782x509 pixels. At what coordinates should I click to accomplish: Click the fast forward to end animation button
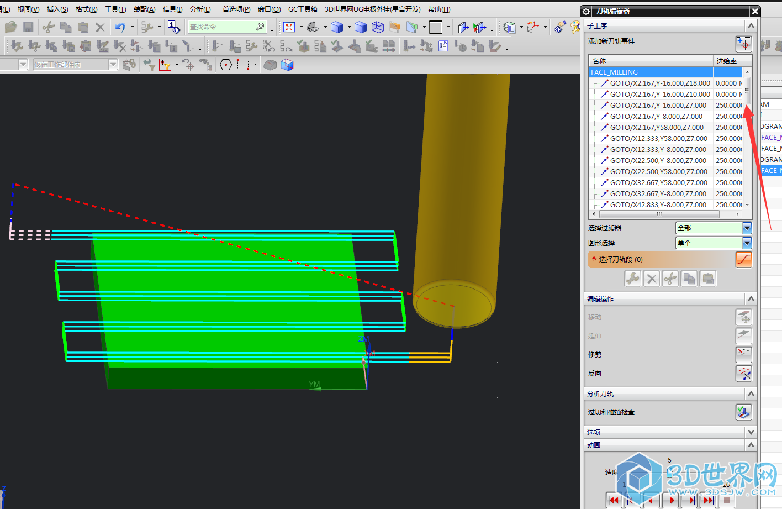tap(709, 500)
